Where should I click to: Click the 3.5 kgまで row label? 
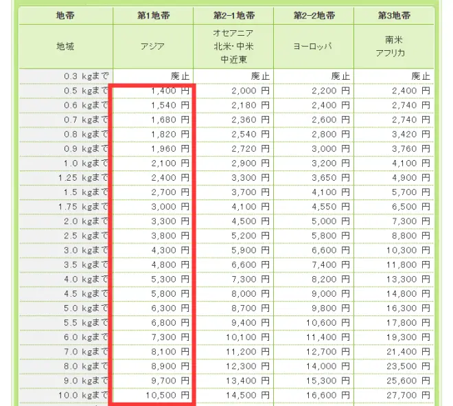tap(86, 264)
